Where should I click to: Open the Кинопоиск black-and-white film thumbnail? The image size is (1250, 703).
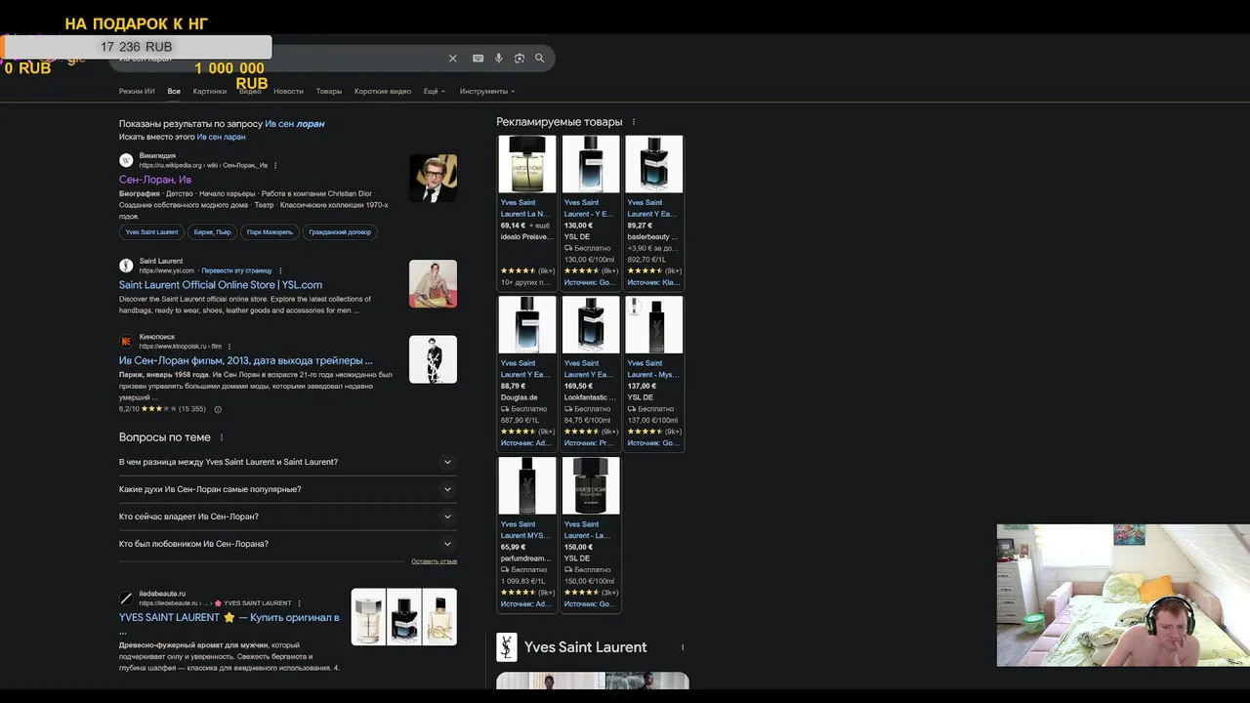(x=433, y=359)
